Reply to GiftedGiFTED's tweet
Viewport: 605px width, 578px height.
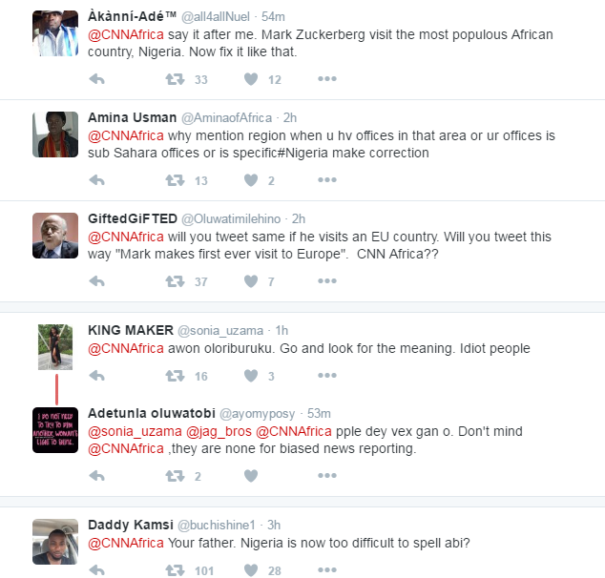pos(96,281)
